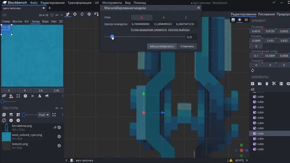The image size is (290, 163).
Task: Toggle the checkmark for wool_colored_cyan.png texture
Action: (59, 136)
